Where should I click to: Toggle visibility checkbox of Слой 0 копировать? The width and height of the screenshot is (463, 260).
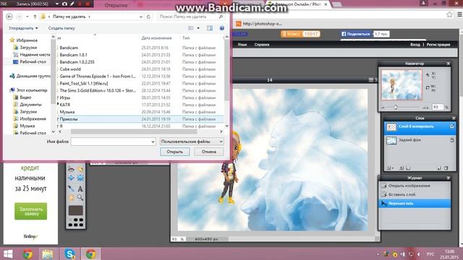pos(451,126)
